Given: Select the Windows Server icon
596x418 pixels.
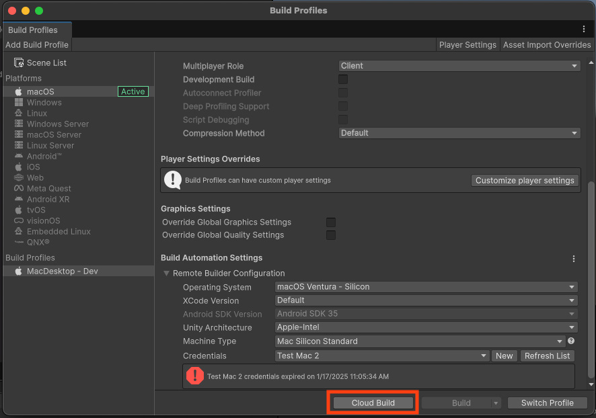Looking at the screenshot, I should click(19, 124).
